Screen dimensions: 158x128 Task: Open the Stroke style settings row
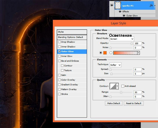click(x=72, y=94)
